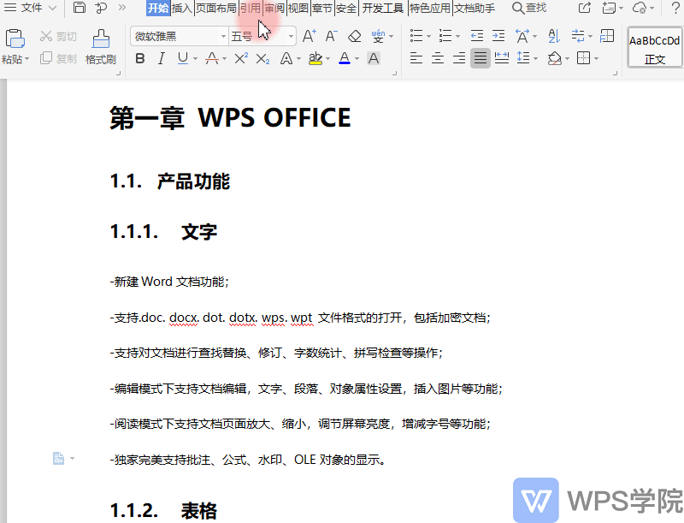This screenshot has height=523, width=684.
Task: Switch to the References (引用) tab
Action: pos(251,8)
